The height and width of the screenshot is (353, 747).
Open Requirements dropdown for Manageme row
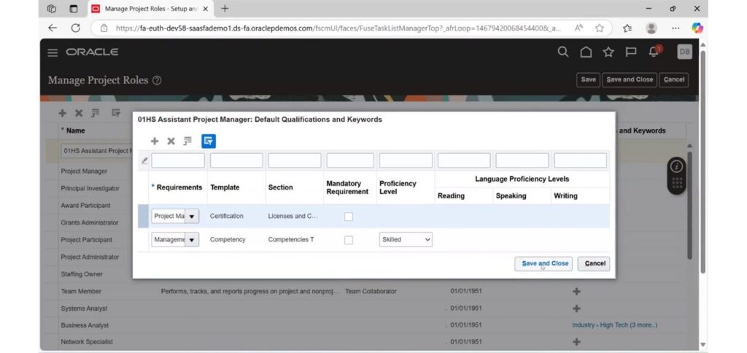(192, 240)
